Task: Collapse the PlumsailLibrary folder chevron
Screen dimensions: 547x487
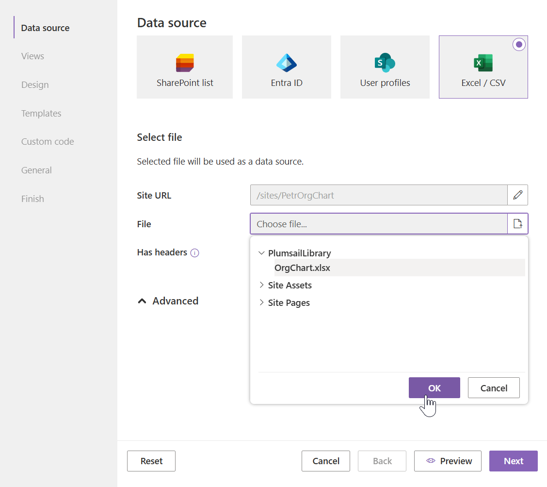Action: pos(261,253)
